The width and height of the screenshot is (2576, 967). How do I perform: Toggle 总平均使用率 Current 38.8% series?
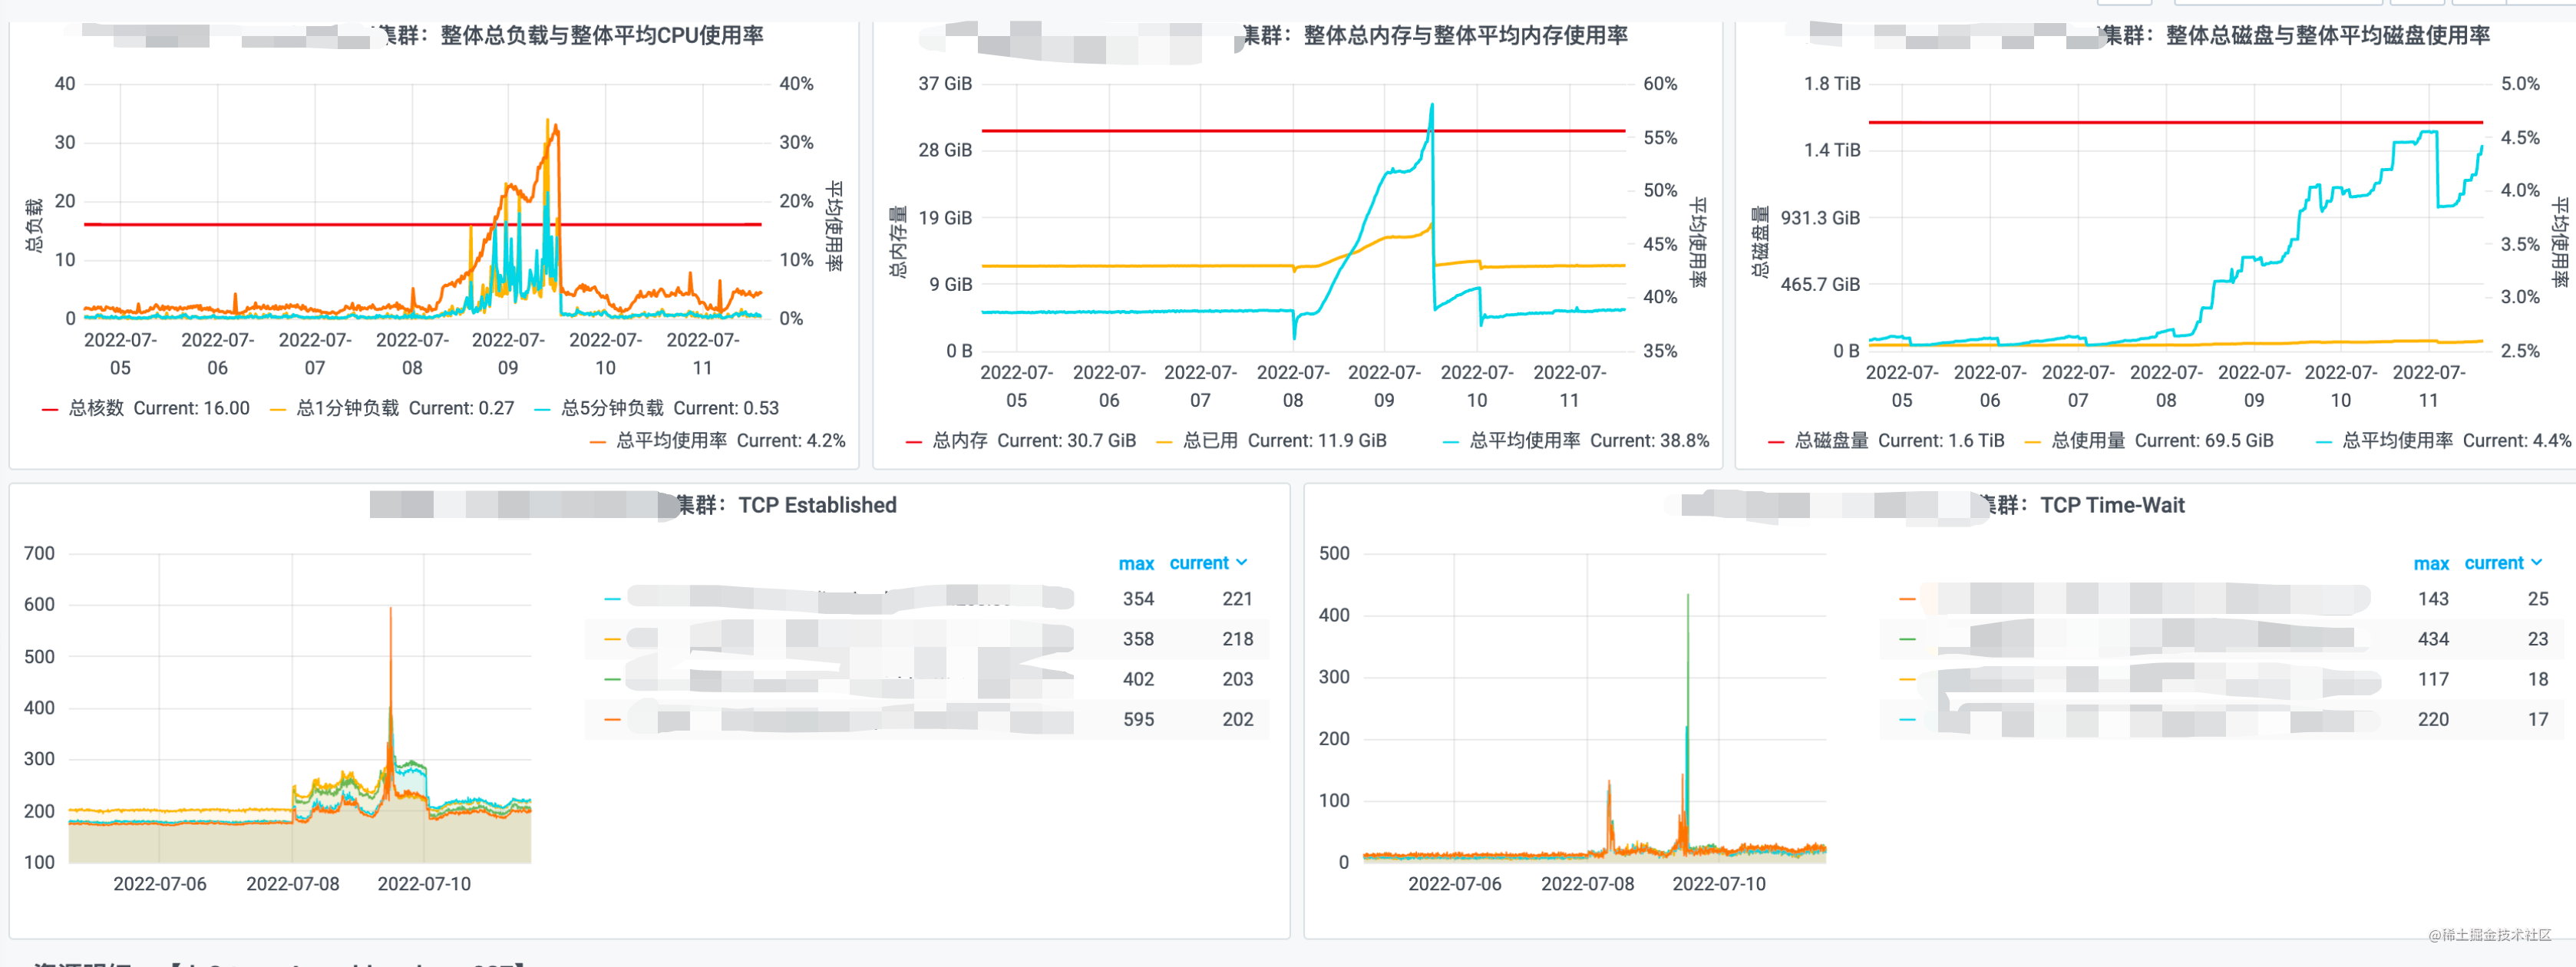tap(1524, 440)
